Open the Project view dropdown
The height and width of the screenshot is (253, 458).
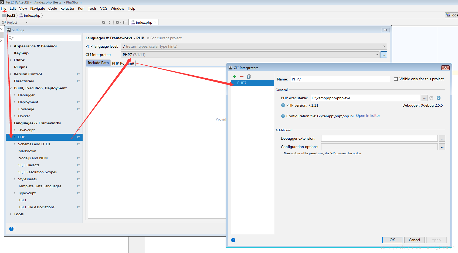pyautogui.click(x=26, y=23)
